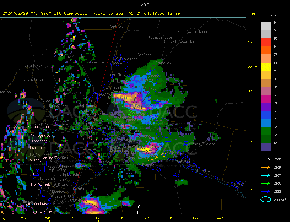Select the 45 dBZ brown swatch
Viewport: 290px width, 222px height.
pyautogui.click(x=266, y=83)
